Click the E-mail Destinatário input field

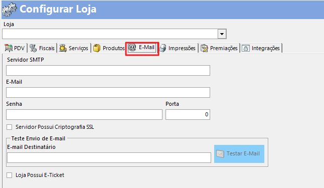pos(109,157)
